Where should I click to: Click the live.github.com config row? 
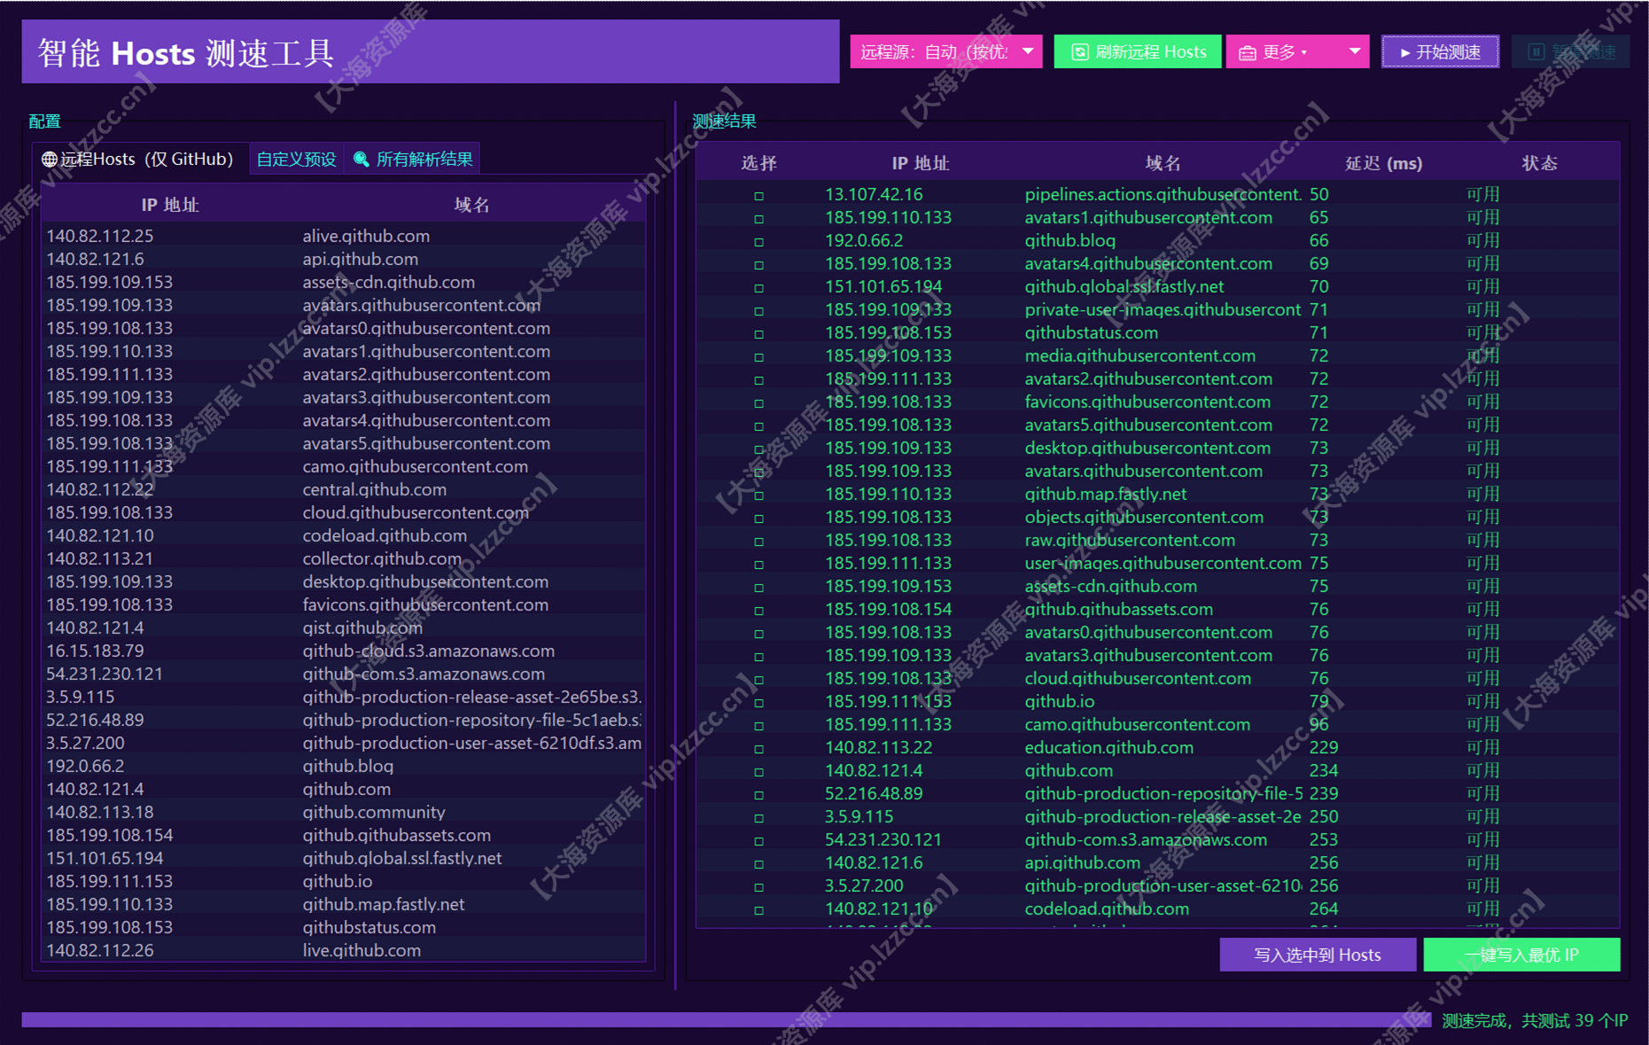(344, 950)
